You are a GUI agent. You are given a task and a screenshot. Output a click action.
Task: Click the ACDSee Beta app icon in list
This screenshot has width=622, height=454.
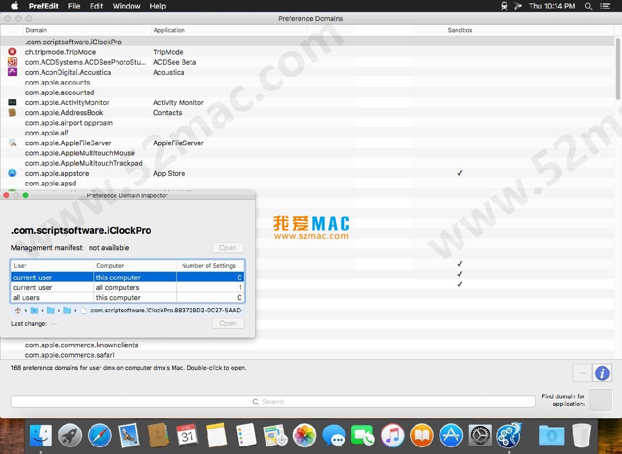[x=12, y=62]
